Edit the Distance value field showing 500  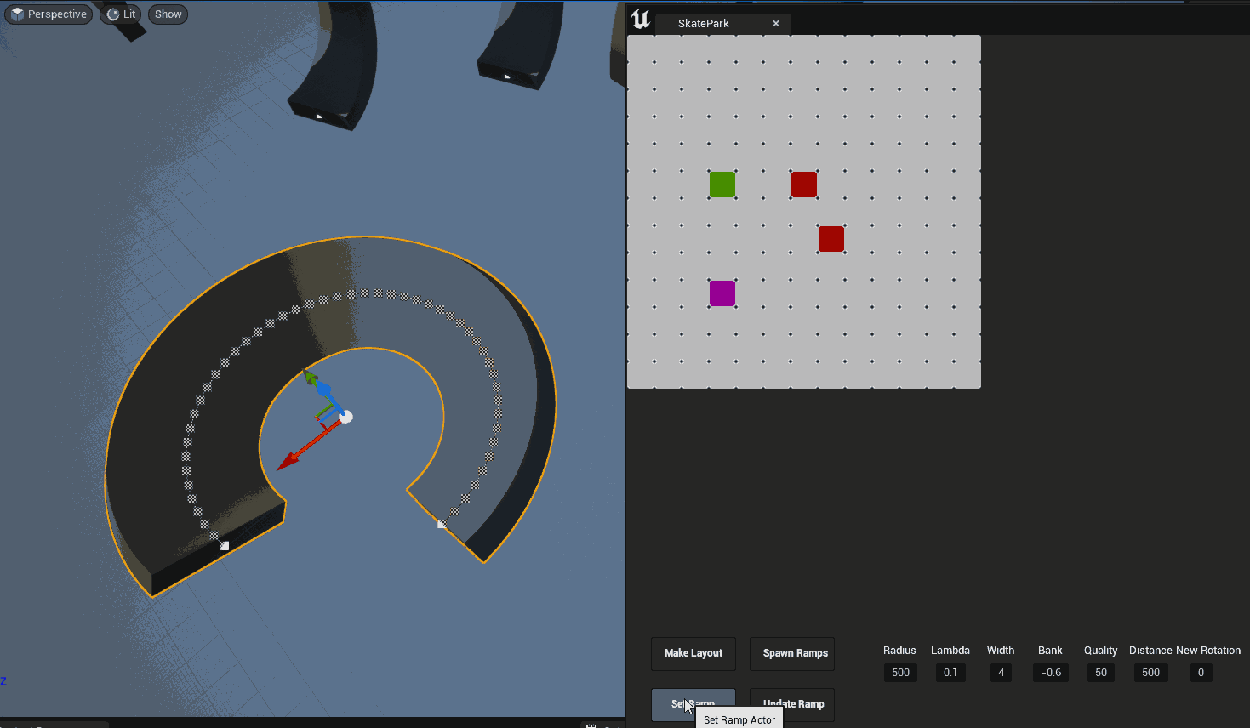(x=1150, y=673)
